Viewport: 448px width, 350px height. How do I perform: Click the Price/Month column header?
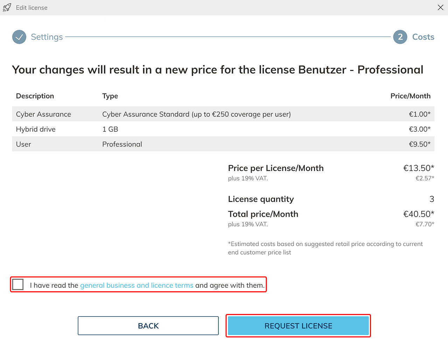[x=410, y=96]
